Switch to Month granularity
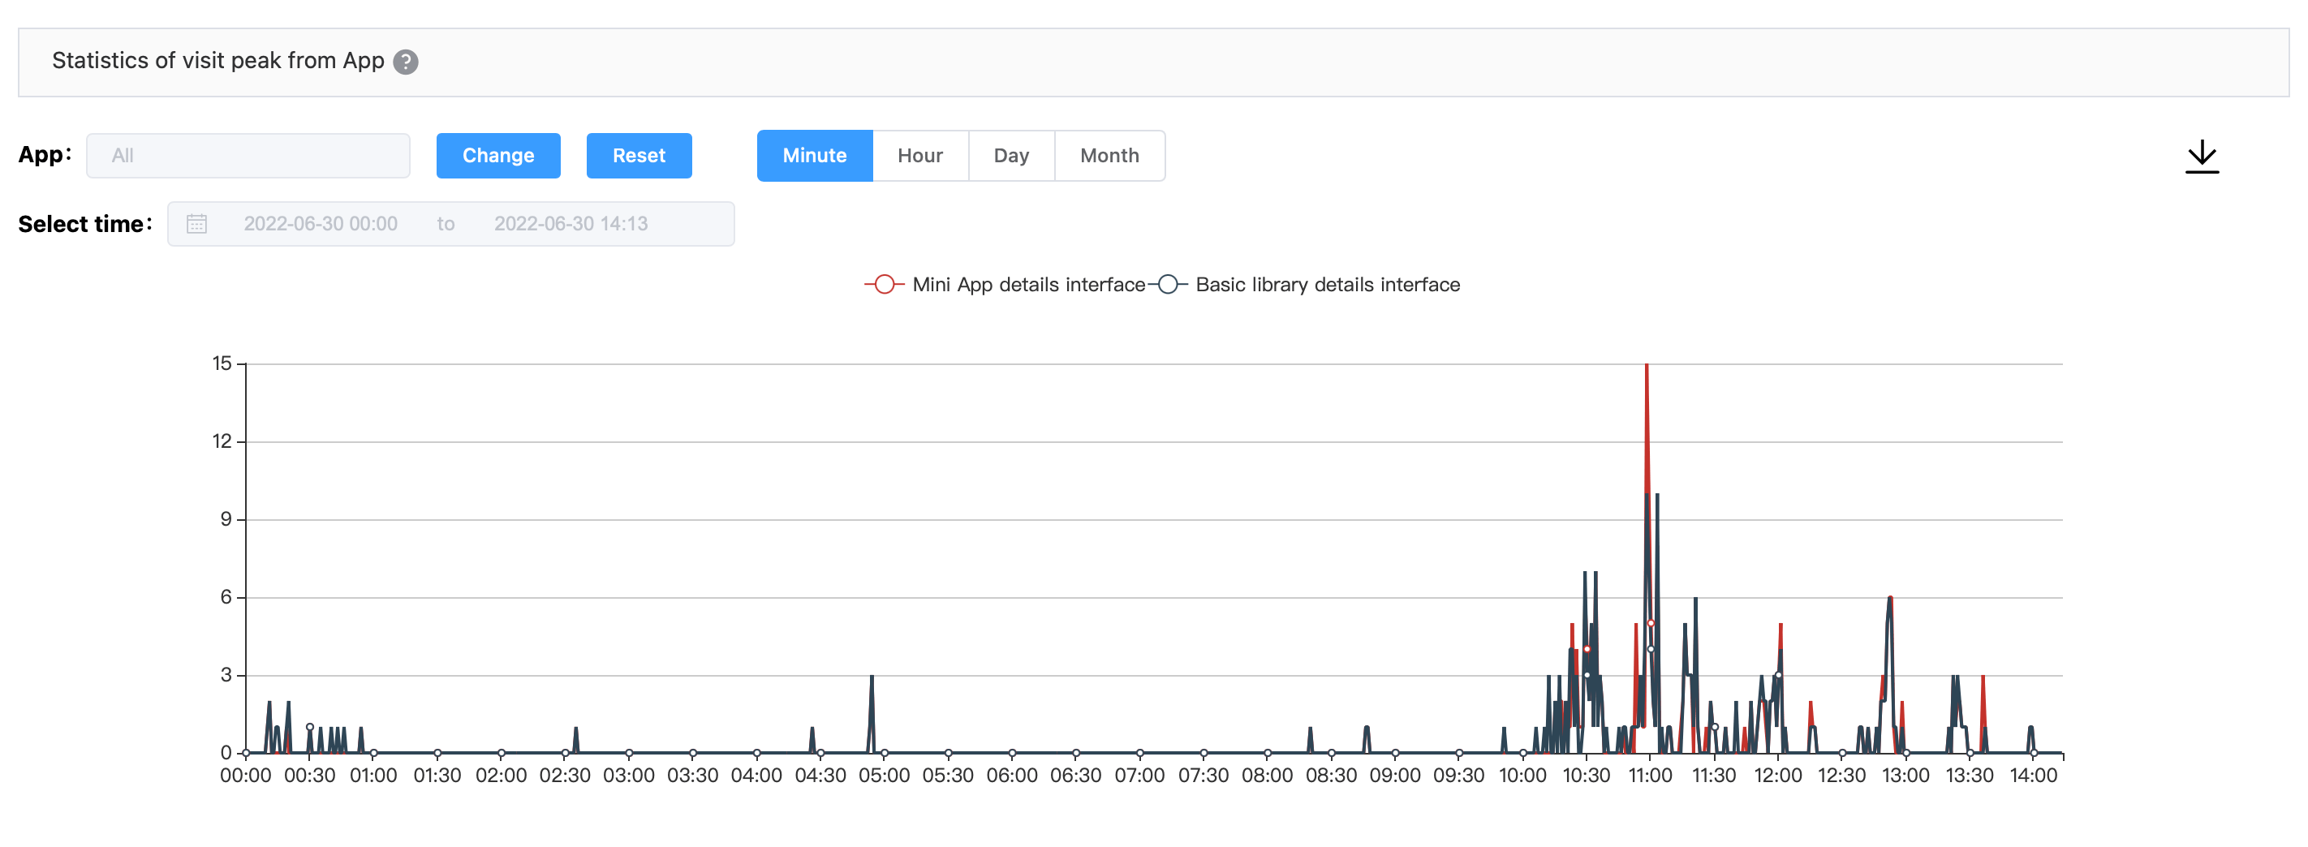 coord(1109,156)
